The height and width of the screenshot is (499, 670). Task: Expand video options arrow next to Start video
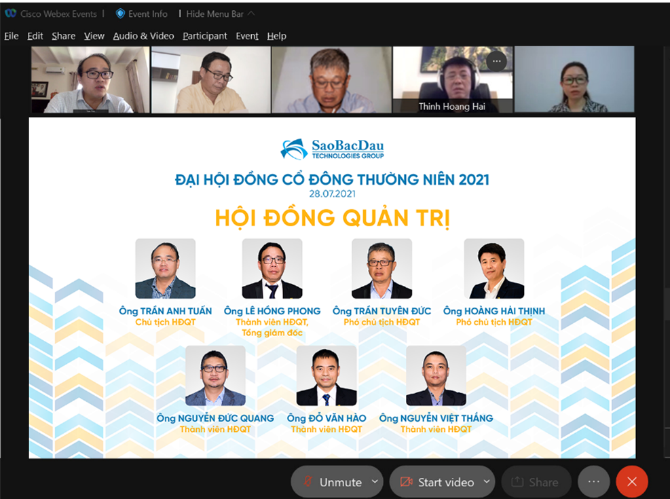(487, 481)
